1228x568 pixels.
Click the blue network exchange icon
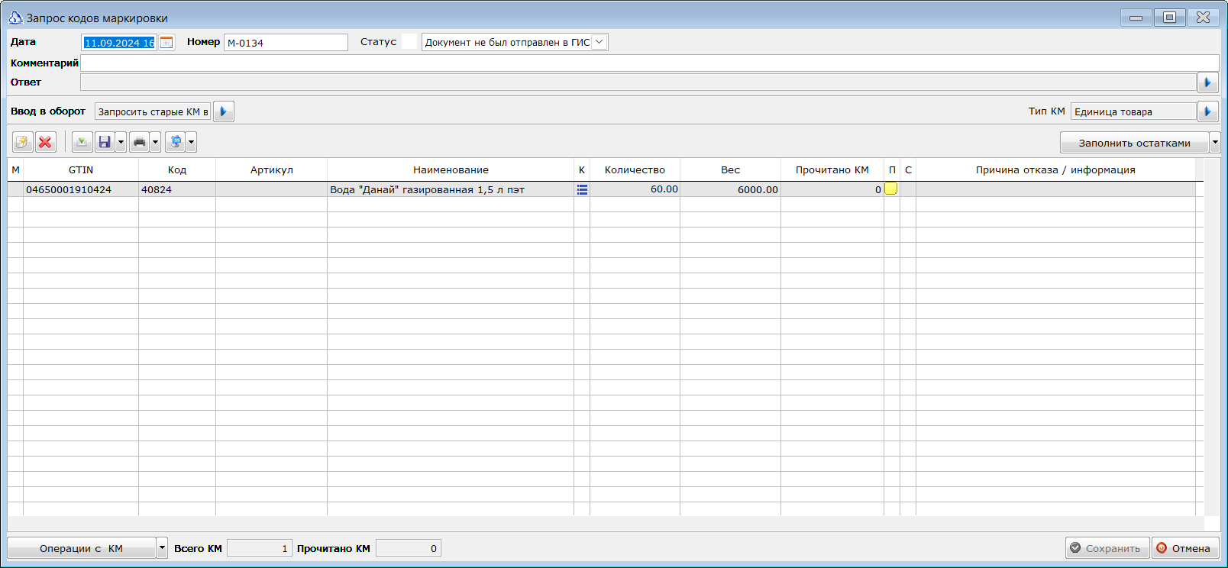click(x=175, y=142)
